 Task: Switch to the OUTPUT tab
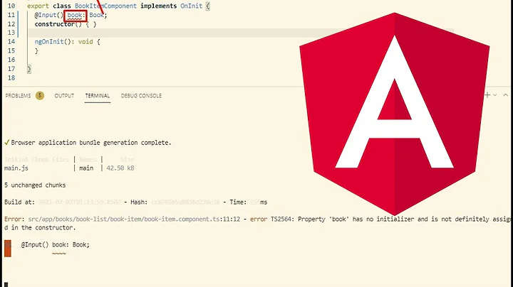(64, 96)
